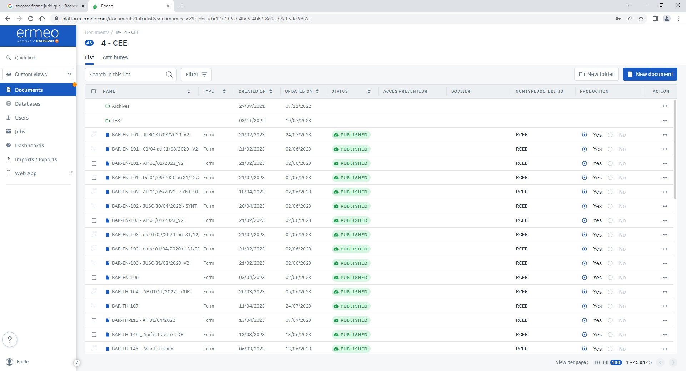Collapse the sidebar with the chevron arrow
This screenshot has width=686, height=371.
pos(77,363)
